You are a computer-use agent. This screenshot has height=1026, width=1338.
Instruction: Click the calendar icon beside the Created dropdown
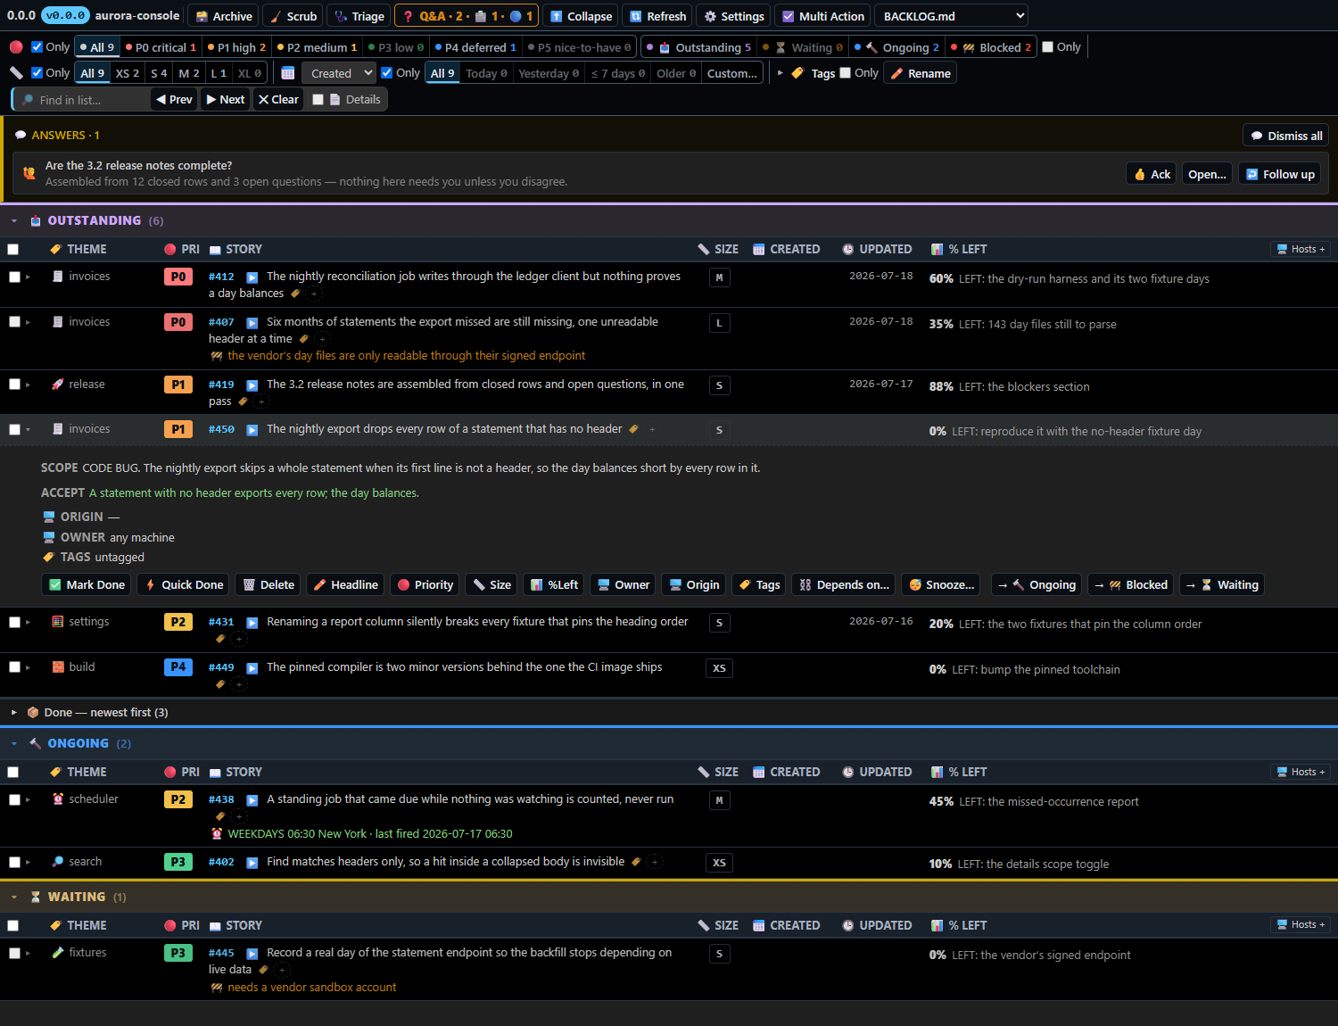pyautogui.click(x=288, y=73)
